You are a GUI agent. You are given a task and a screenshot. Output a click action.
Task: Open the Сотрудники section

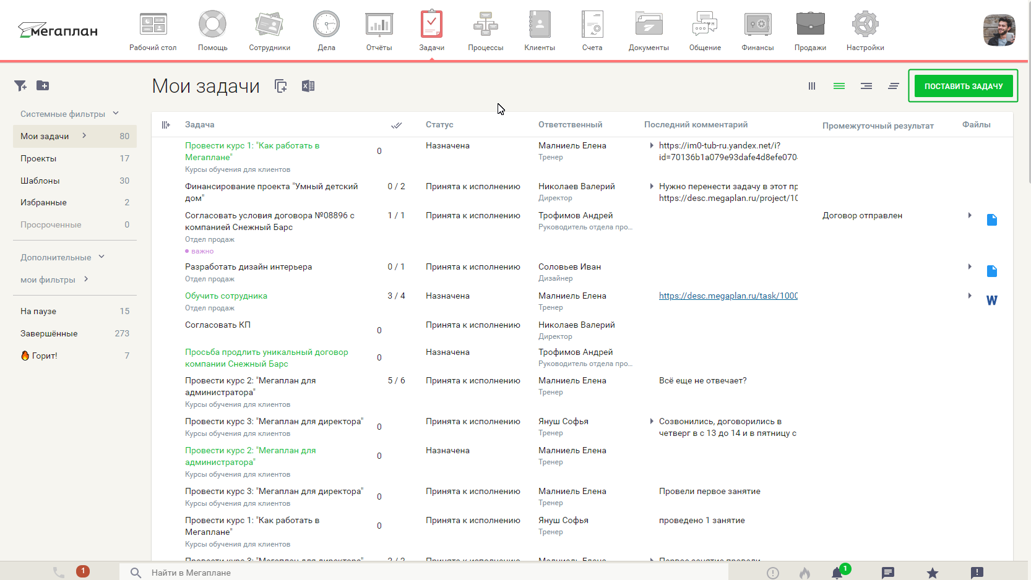pos(269,32)
